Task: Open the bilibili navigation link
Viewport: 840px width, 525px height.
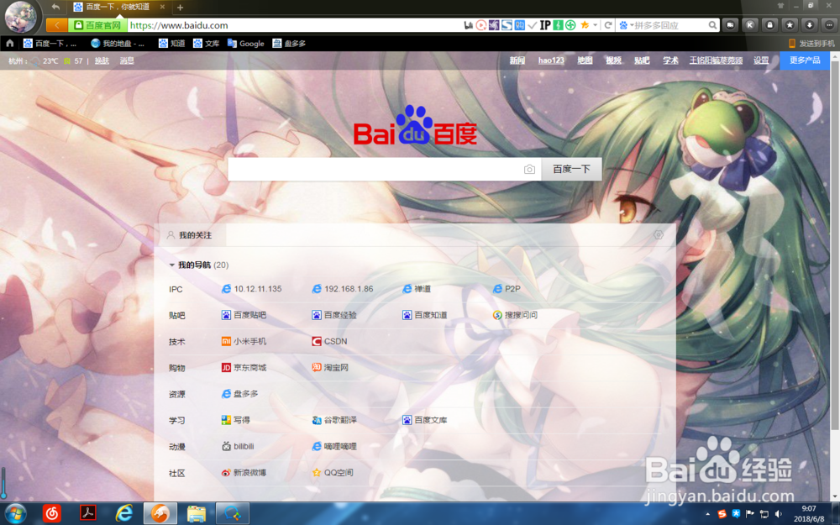Action: pyautogui.click(x=238, y=446)
